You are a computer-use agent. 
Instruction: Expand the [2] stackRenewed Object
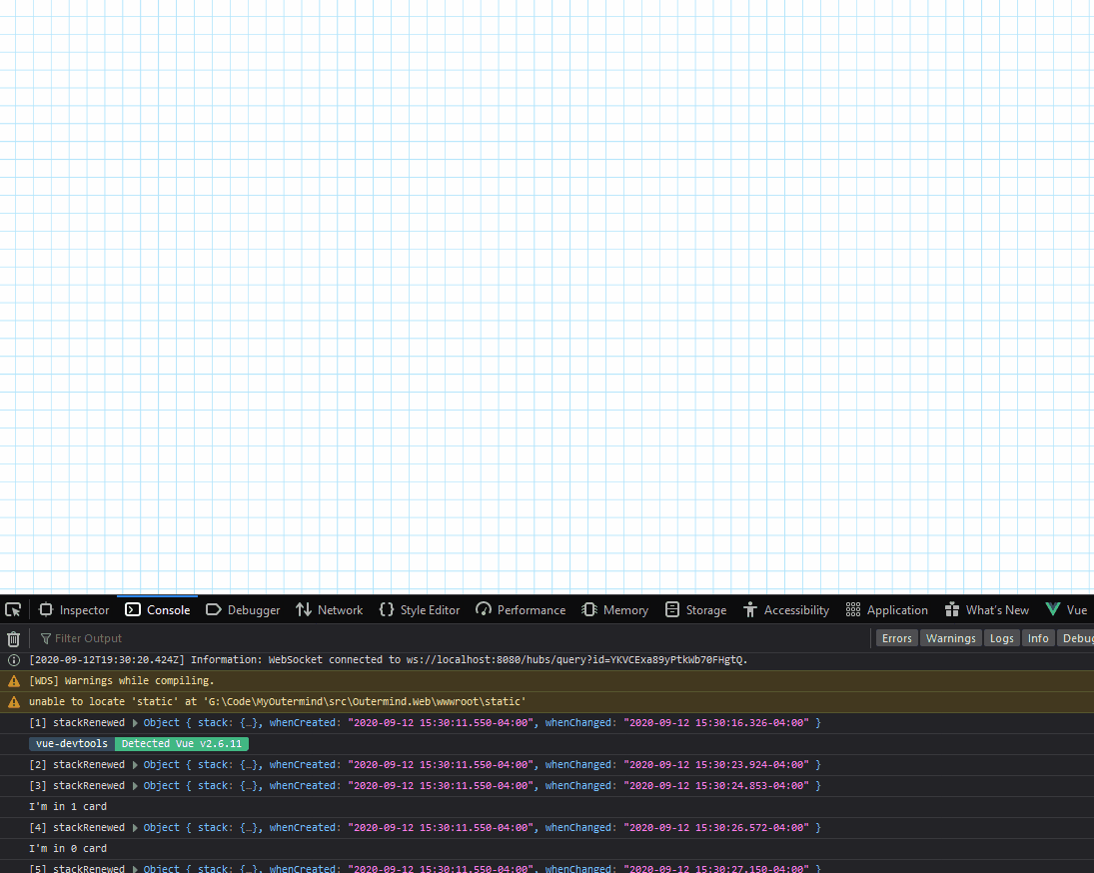(135, 765)
